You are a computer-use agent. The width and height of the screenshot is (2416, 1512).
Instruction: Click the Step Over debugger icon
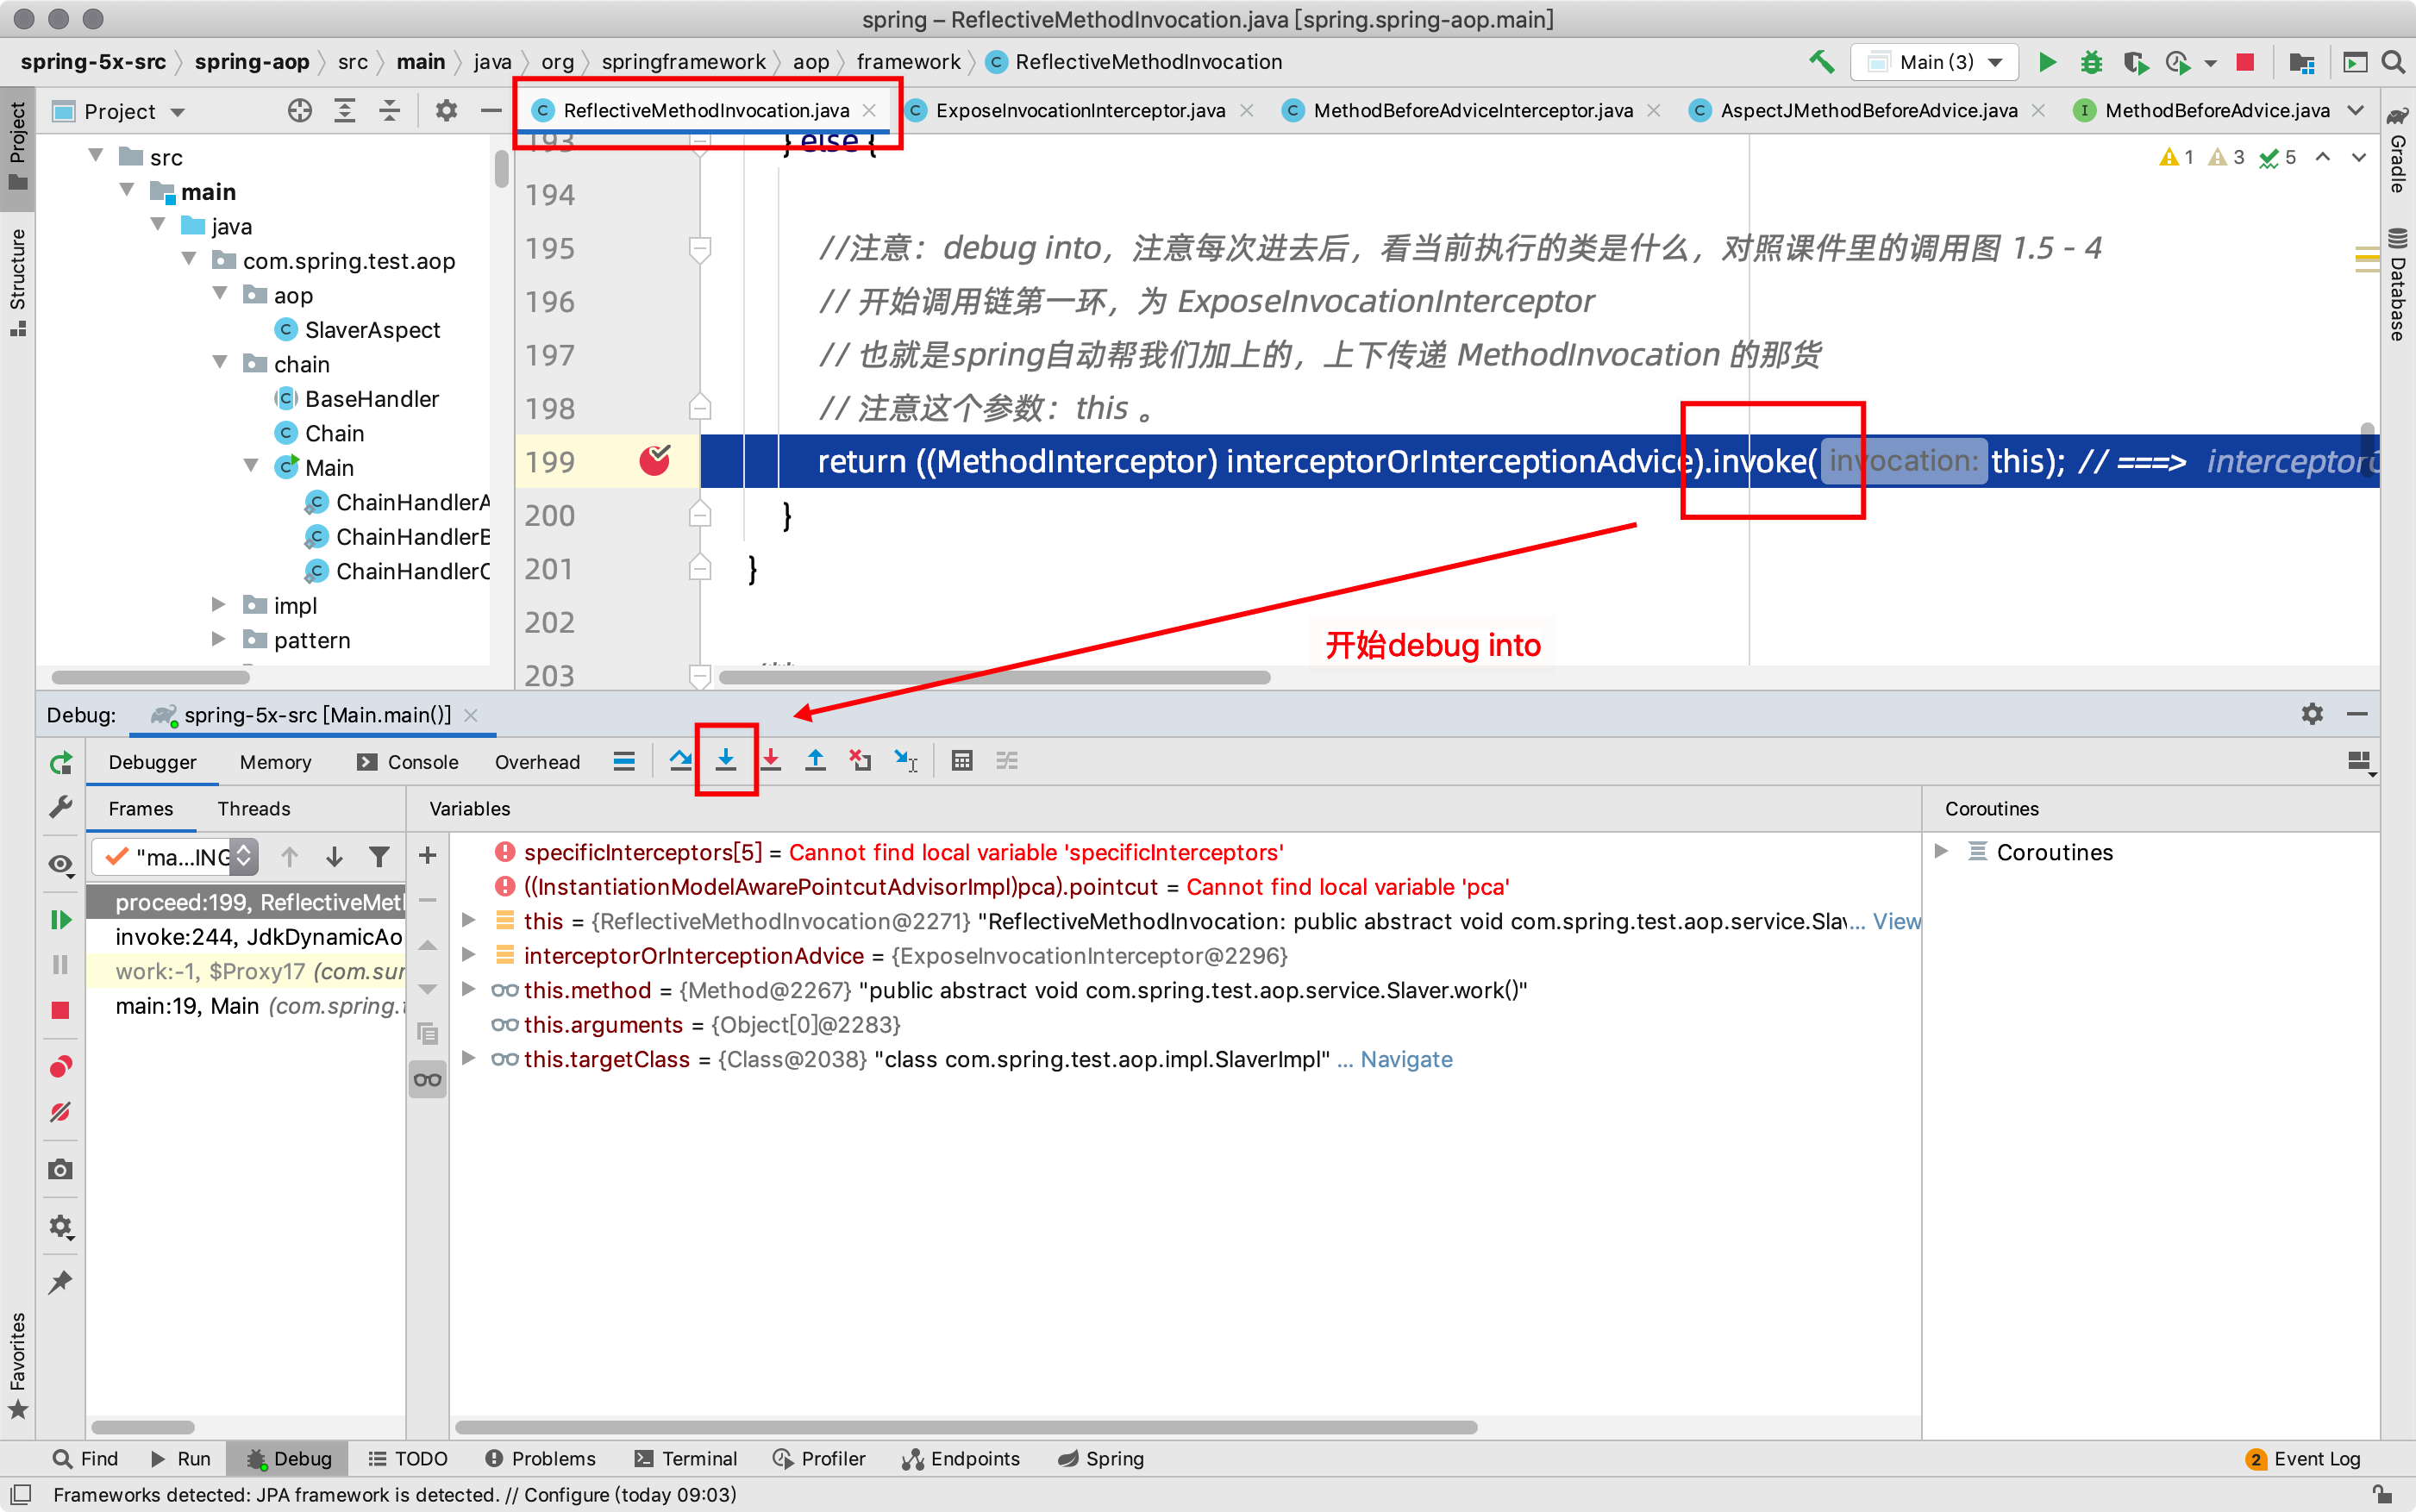coord(680,761)
